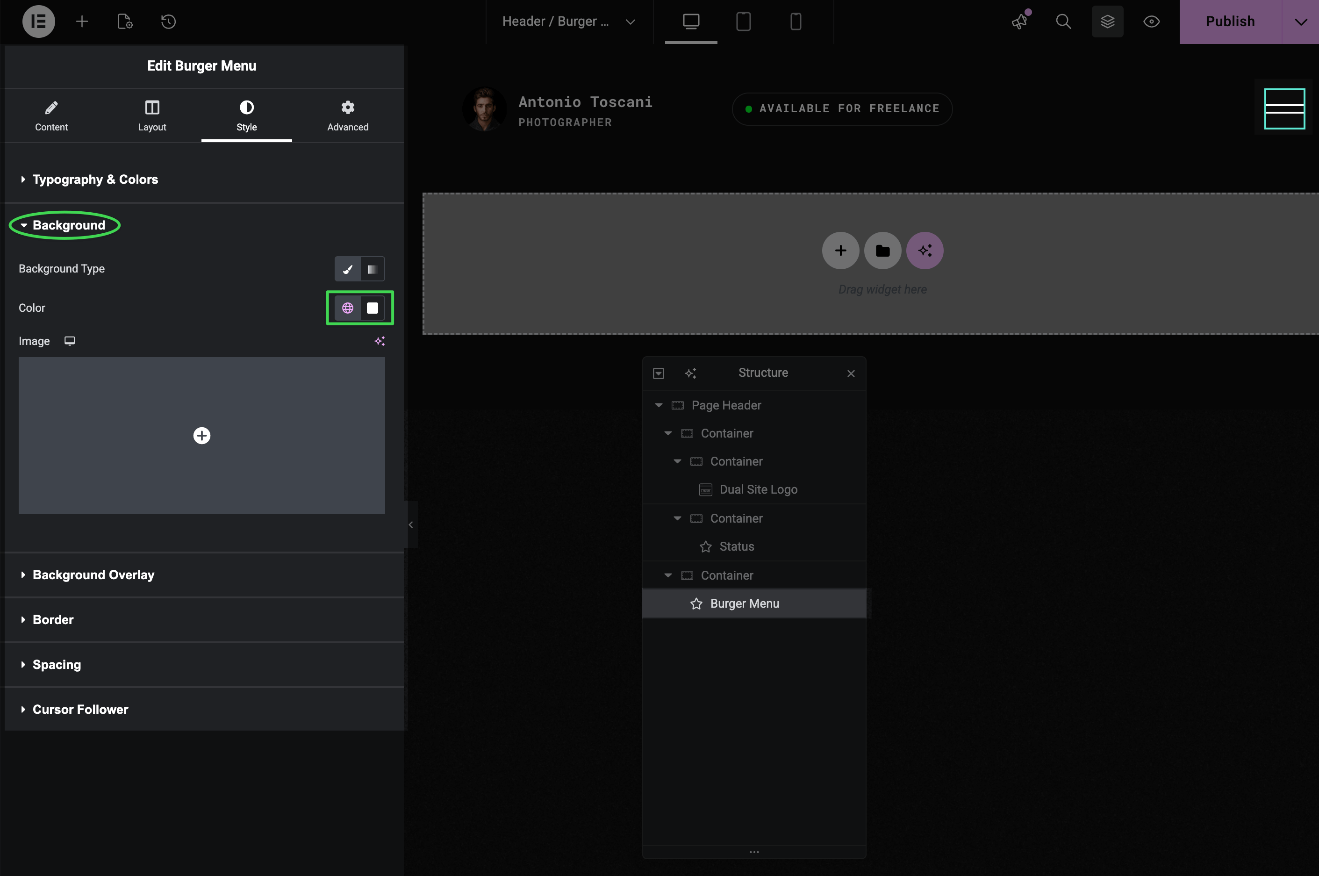Open the white background color swatch

372,308
